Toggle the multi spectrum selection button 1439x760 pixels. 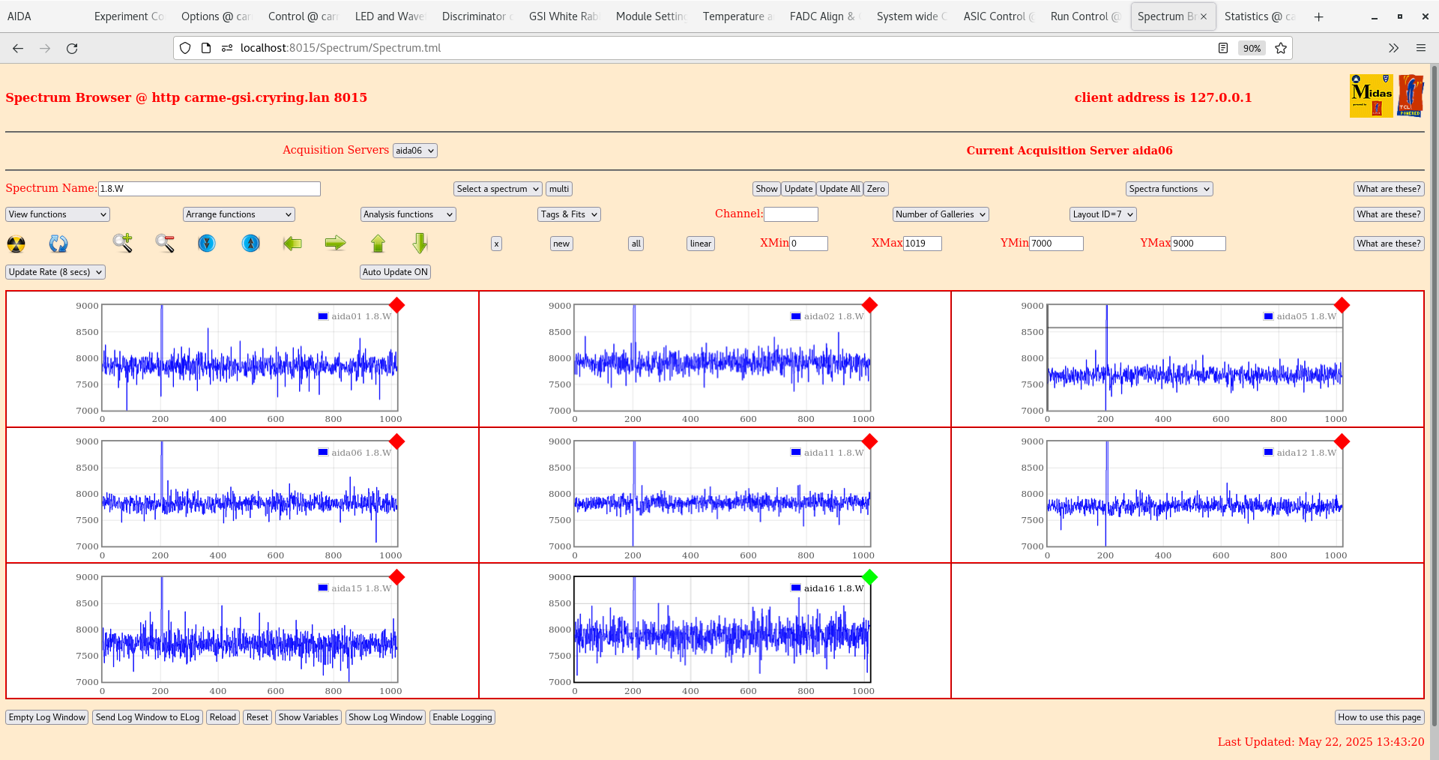point(558,188)
